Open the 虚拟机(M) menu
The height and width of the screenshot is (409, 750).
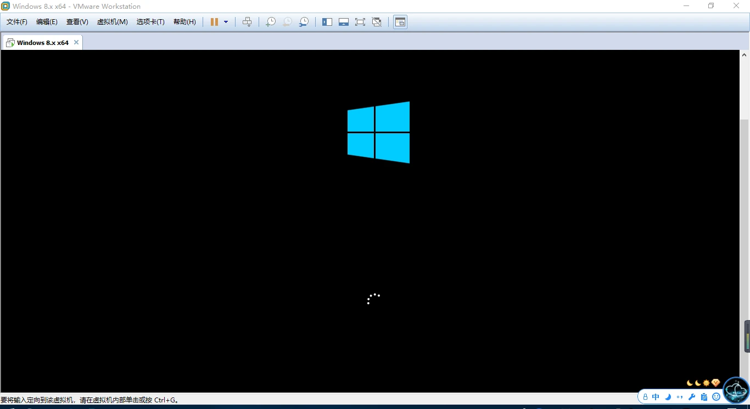(112, 22)
